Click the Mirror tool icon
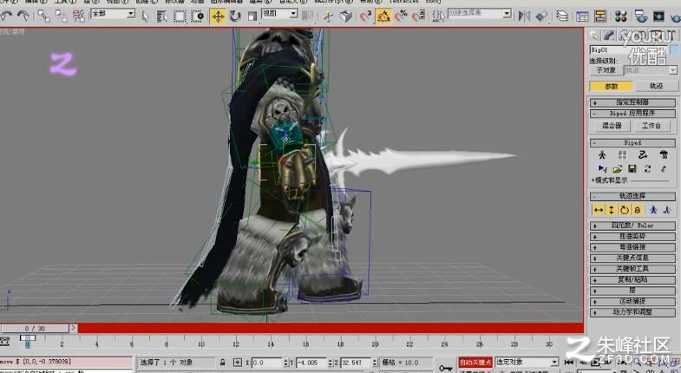The image size is (681, 373). tap(524, 16)
